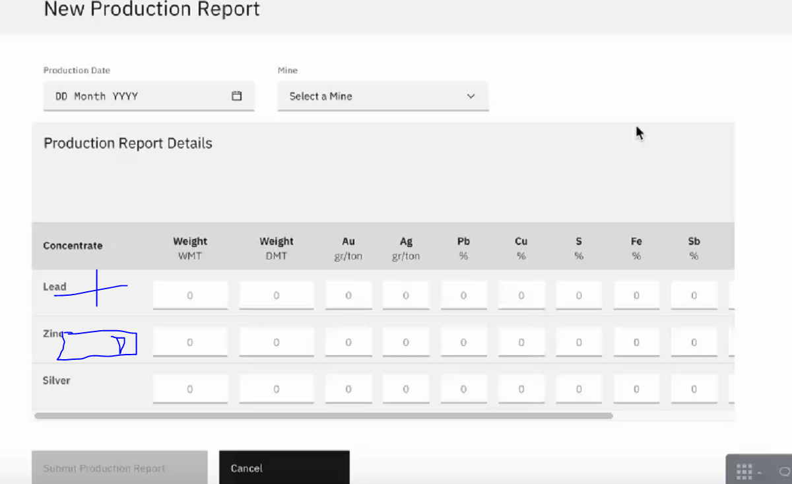Edit the Zinc S % value
This screenshot has height=484, width=792.
pyautogui.click(x=579, y=342)
